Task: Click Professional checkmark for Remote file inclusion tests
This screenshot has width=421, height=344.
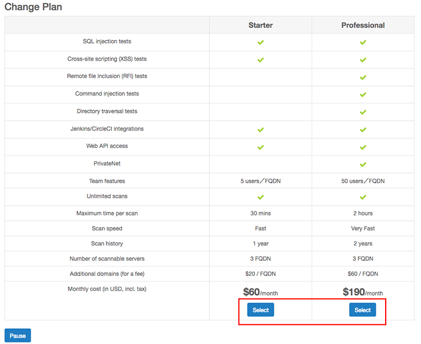Action: pos(363,78)
